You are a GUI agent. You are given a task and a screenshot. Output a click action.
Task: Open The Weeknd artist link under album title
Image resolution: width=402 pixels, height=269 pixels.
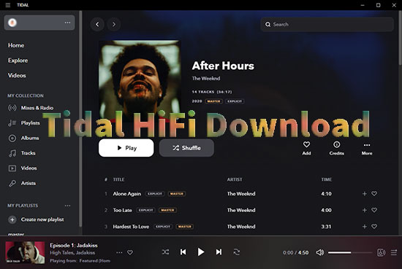click(206, 79)
